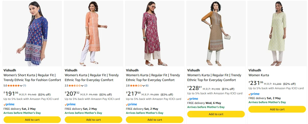Open the 'Women Kurta' title link
Image resolution: width=308 pixels, height=124 pixels.
point(259,75)
